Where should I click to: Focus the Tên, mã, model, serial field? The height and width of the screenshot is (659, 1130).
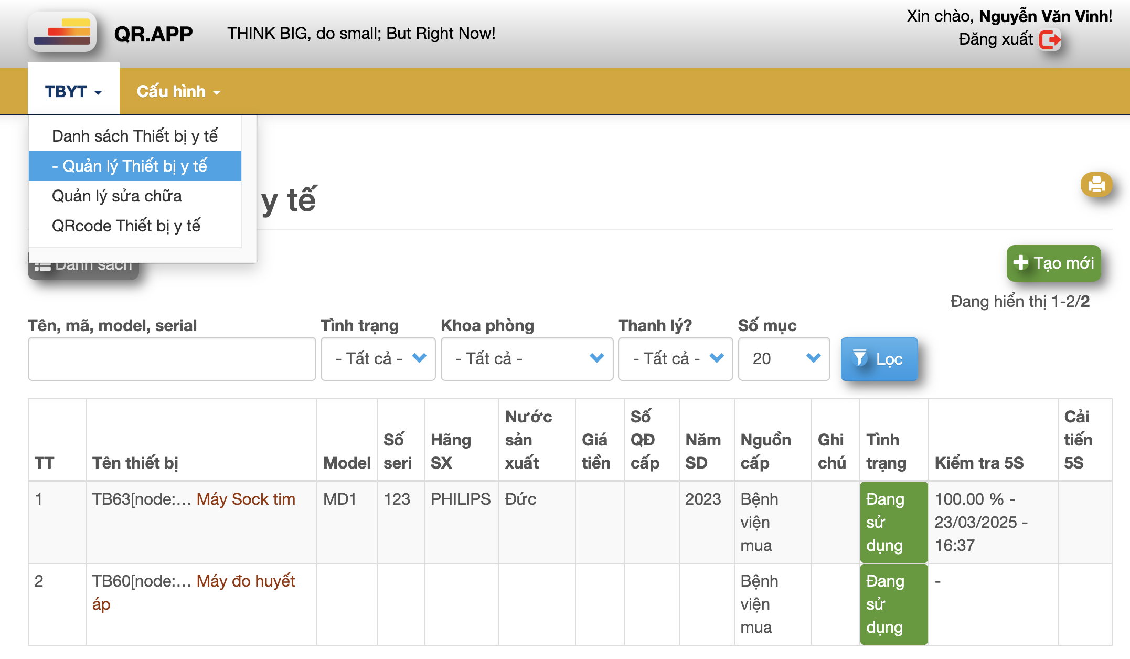[x=172, y=358]
